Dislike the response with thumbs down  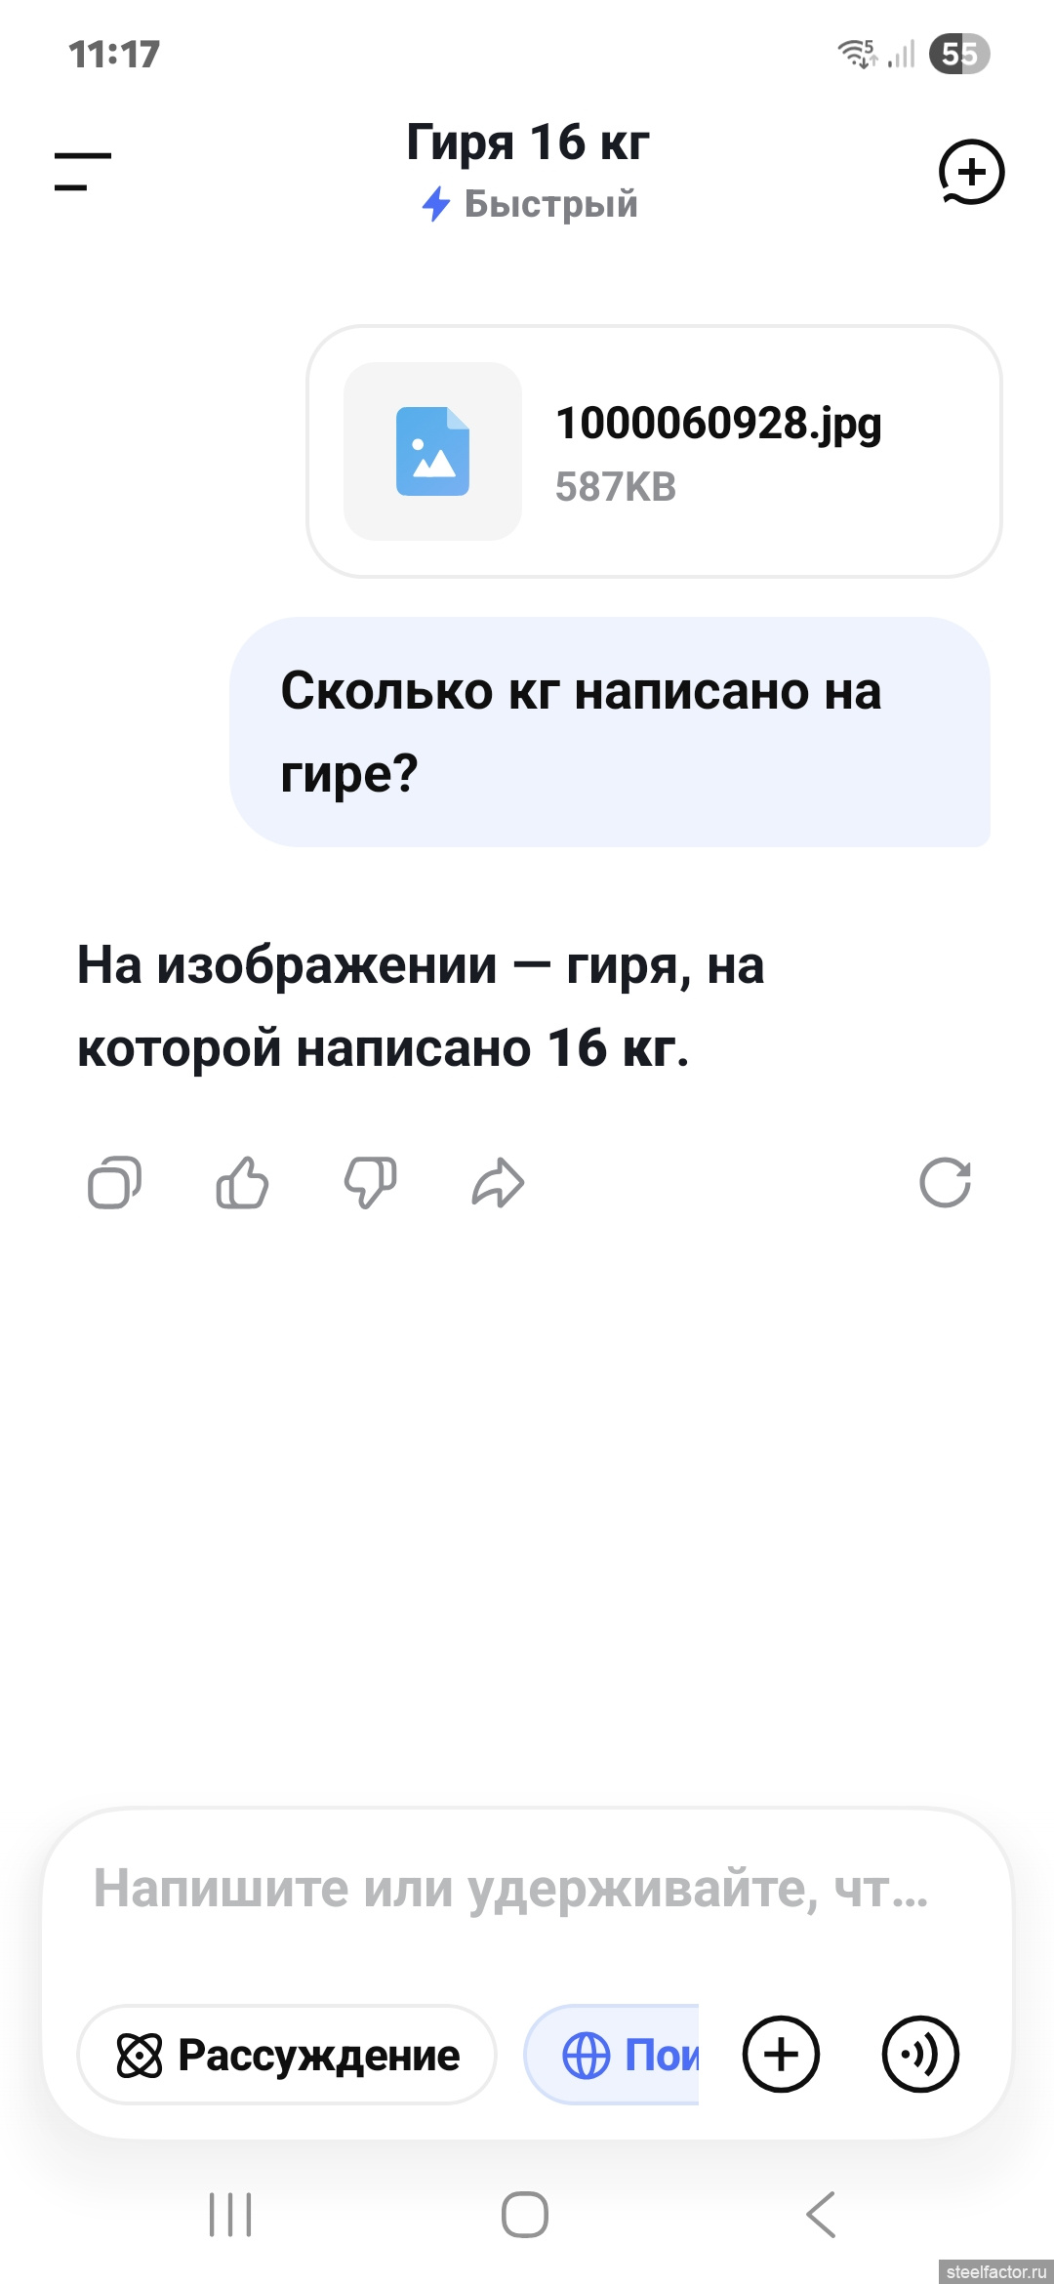[x=371, y=1183]
